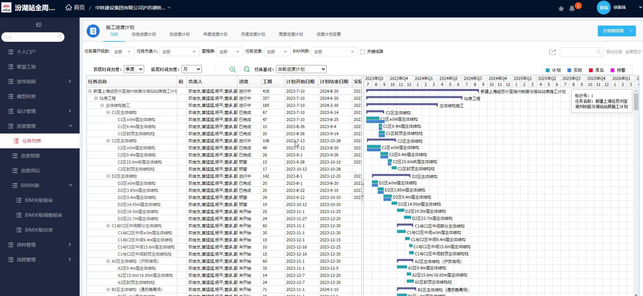Click the favorites star icon
The width and height of the screenshot is (643, 296).
click(561, 9)
